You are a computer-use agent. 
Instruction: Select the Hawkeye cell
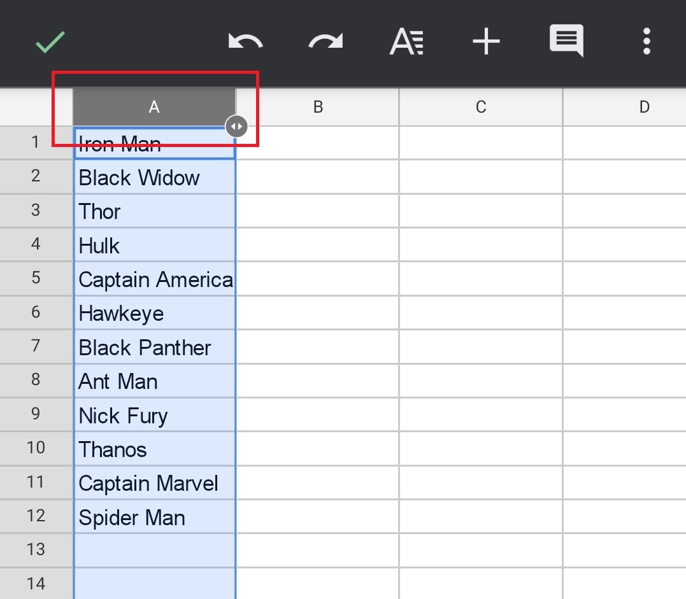coord(154,313)
